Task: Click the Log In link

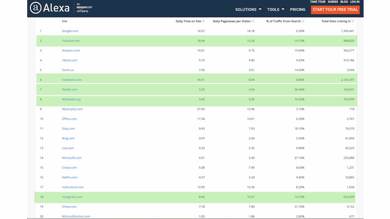Action: pos(355,2)
